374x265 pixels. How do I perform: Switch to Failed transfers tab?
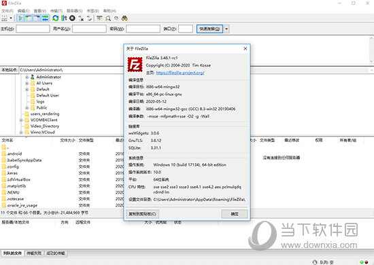tap(34, 253)
